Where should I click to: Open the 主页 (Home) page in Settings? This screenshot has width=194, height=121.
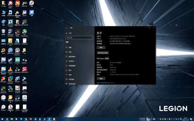(70, 33)
